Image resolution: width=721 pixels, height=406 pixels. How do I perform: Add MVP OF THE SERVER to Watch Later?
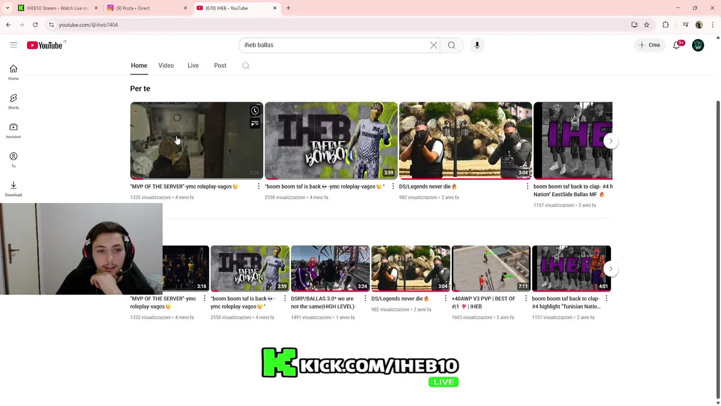click(255, 111)
